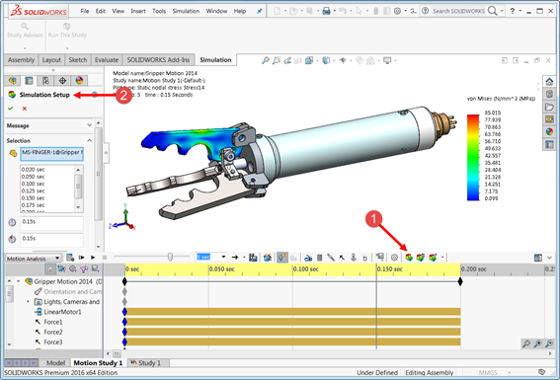Click the Calculate motion study icon

[70, 258]
